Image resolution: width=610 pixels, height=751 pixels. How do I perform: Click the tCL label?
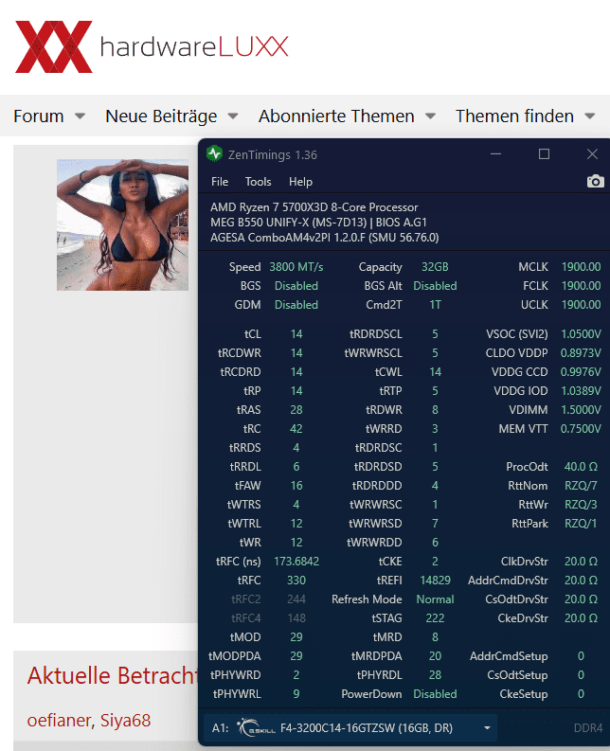tap(253, 334)
